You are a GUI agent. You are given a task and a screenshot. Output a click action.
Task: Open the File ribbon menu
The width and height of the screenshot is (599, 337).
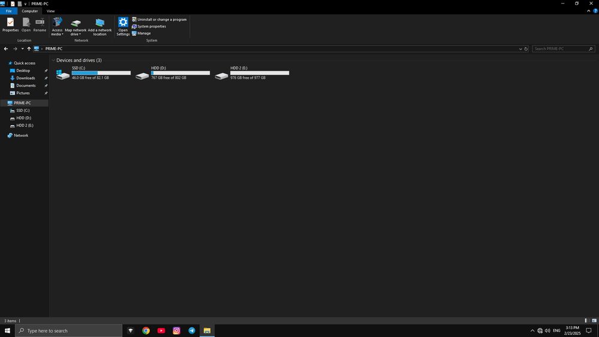(8, 11)
